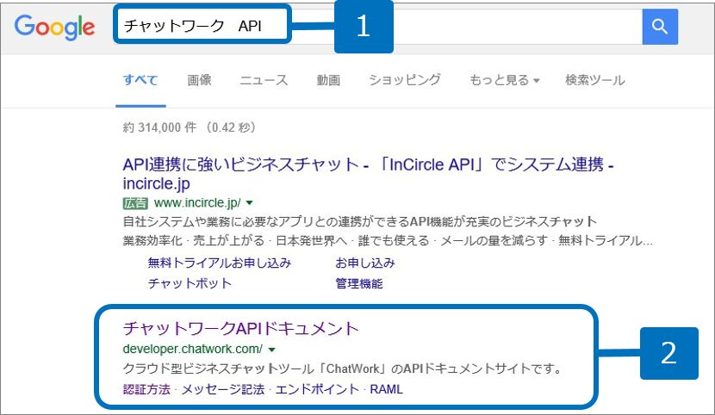Open the チャットワークAPIドキュメント result
Screen dimensions: 715x415
tap(240, 328)
